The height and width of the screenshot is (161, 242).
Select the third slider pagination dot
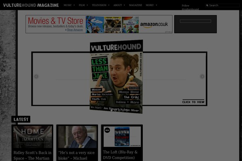click(119, 110)
